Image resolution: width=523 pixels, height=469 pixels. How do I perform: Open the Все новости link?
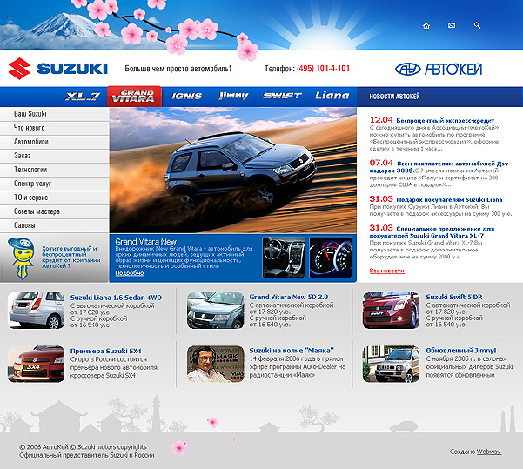point(387,271)
